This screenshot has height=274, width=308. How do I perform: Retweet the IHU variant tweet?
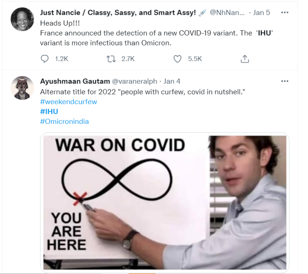pos(111,59)
